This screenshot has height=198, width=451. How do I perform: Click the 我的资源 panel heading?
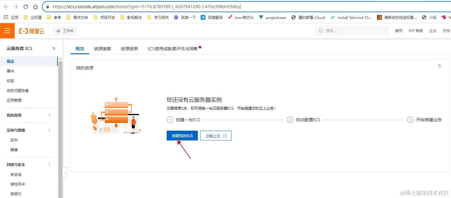click(x=85, y=68)
